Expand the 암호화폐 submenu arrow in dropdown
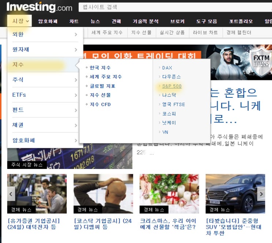Screen dimensions: 272x243 pyautogui.click(x=76, y=140)
